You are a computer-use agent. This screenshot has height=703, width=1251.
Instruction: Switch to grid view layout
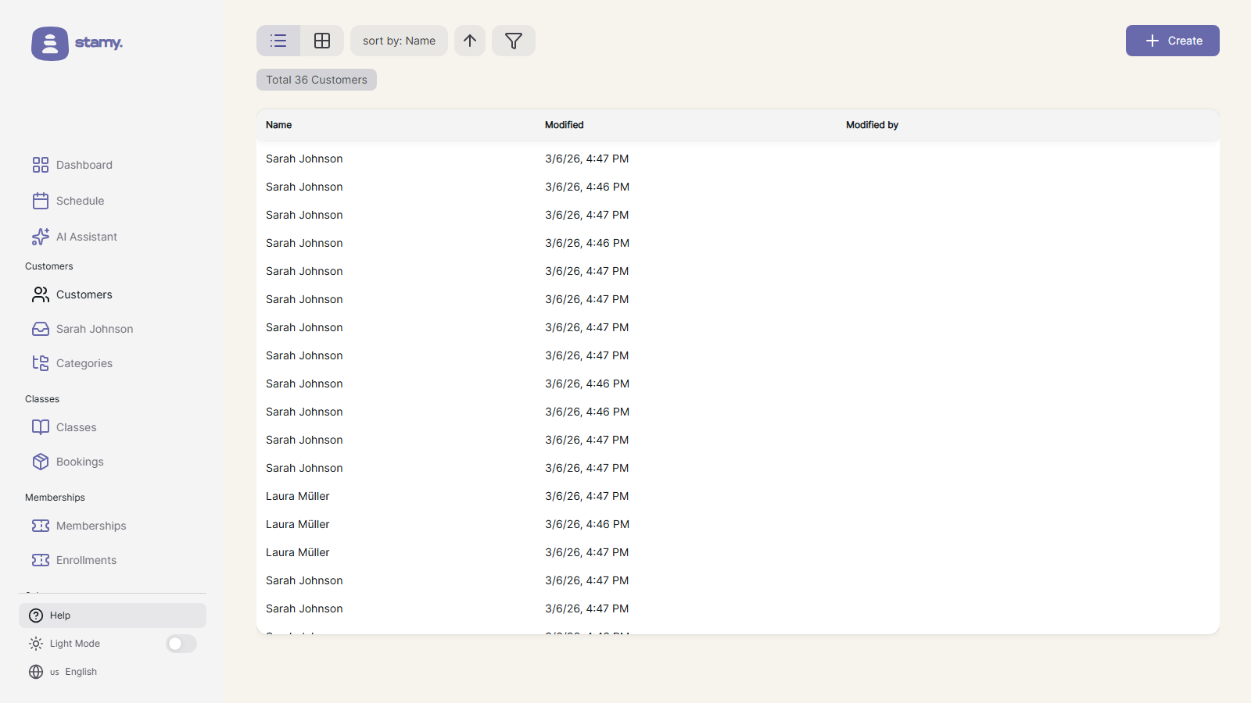pos(322,41)
